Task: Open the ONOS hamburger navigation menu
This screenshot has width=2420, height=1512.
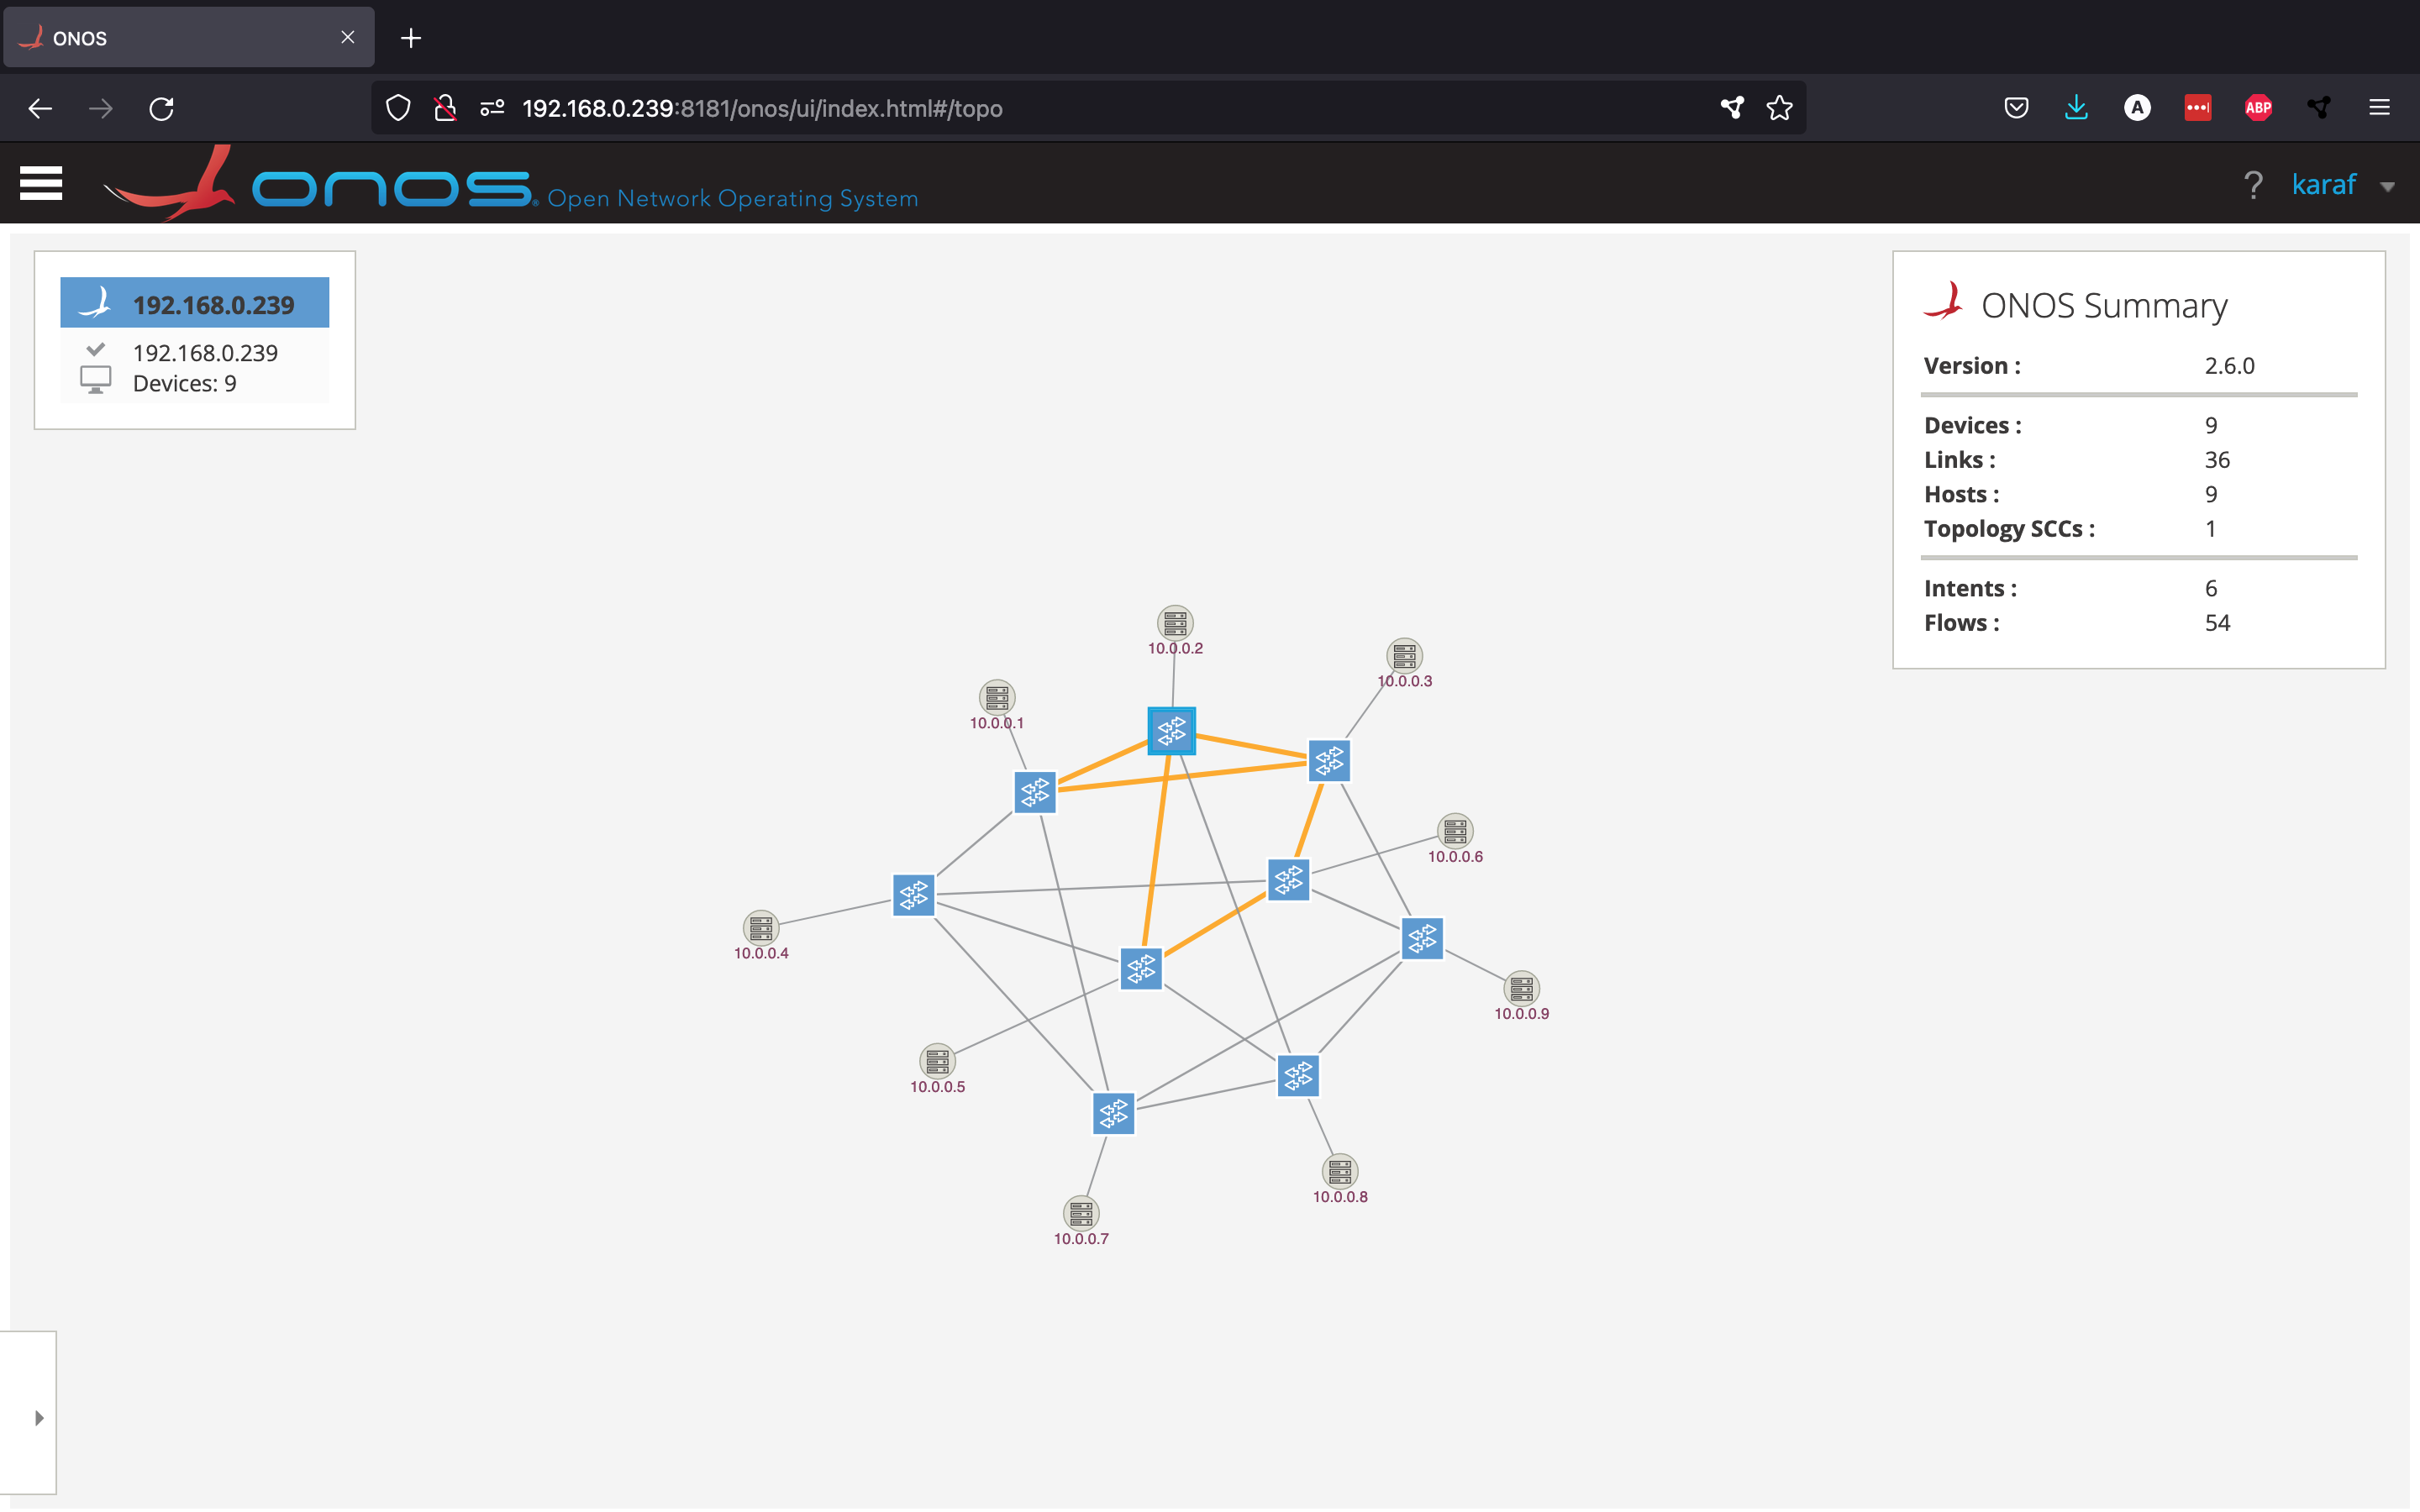Action: 41,183
